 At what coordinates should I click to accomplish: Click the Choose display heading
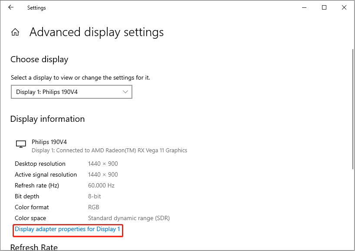pyautogui.click(x=39, y=60)
